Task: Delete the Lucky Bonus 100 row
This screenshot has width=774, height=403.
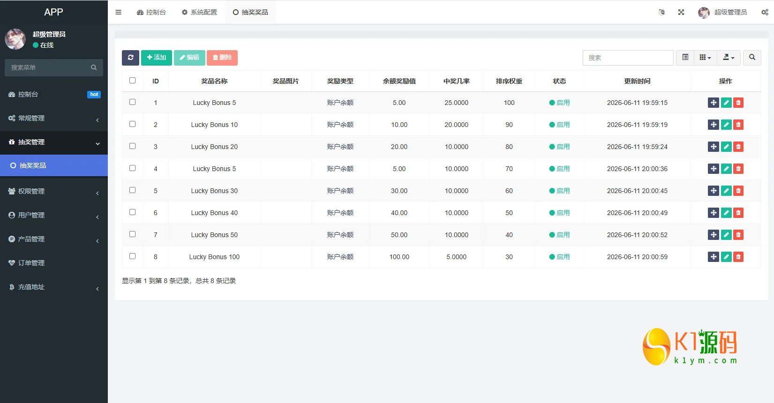Action: 738,257
